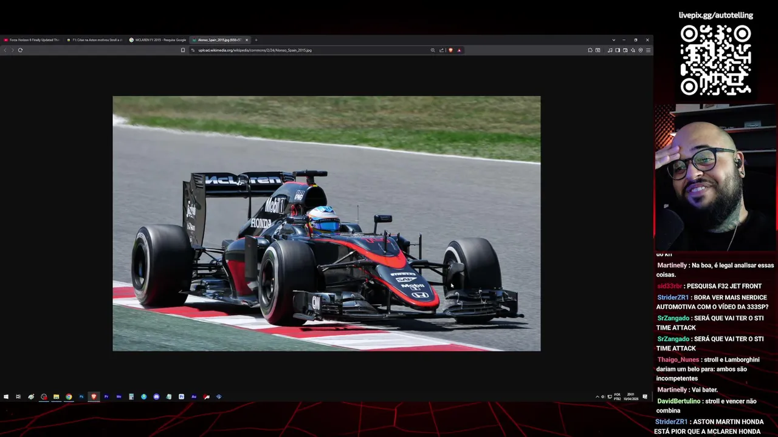Image resolution: width=778 pixels, height=437 pixels.
Task: Click the upload.wikimedia.org address bar
Action: [x=310, y=50]
